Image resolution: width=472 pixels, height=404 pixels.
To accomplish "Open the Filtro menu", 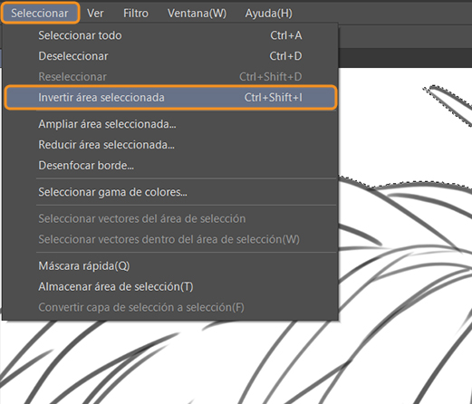I will 136,14.
